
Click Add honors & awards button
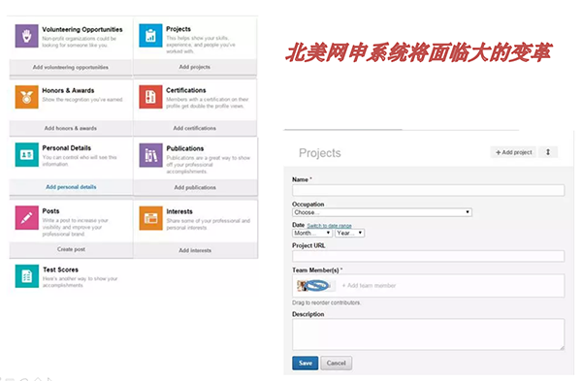pyautogui.click(x=71, y=128)
